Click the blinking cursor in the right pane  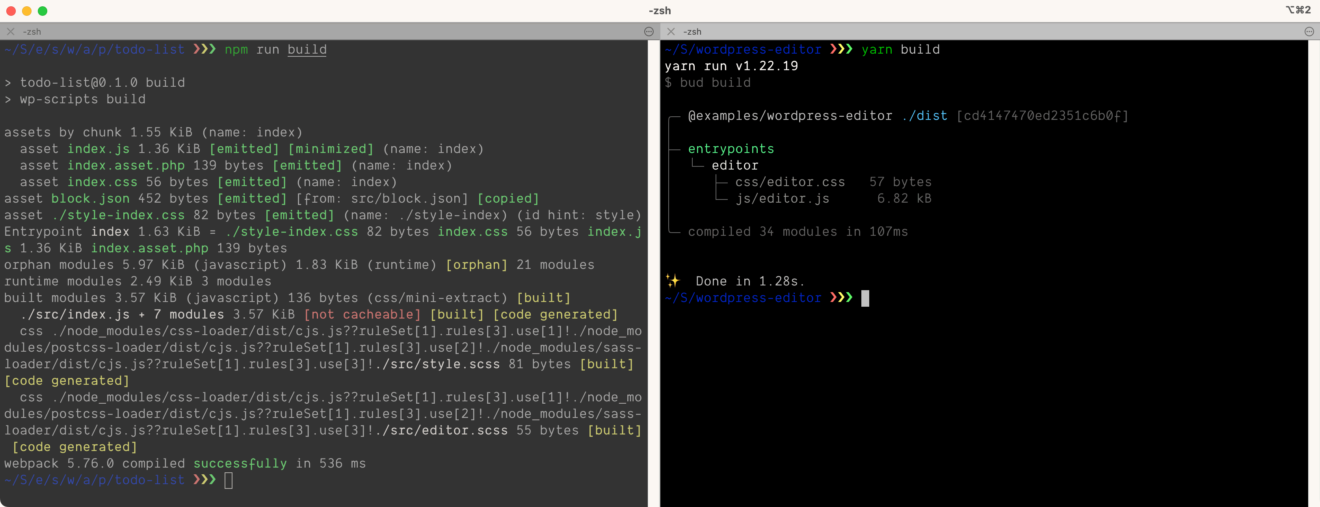pyautogui.click(x=865, y=298)
